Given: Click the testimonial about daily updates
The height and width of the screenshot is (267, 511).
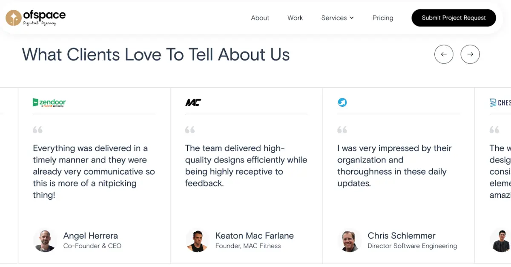Looking at the screenshot, I should tap(394, 166).
